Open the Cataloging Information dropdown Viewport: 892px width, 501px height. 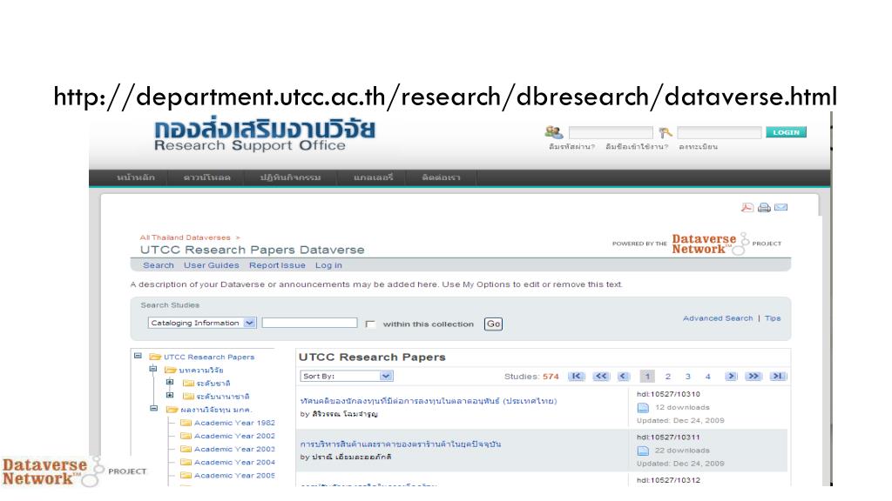pyautogui.click(x=202, y=323)
